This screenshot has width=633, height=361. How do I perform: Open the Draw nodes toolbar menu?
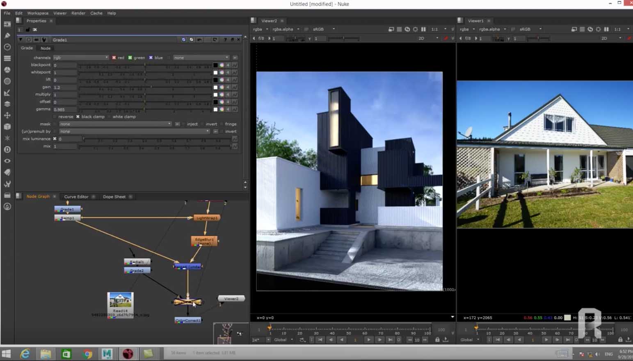[7, 36]
